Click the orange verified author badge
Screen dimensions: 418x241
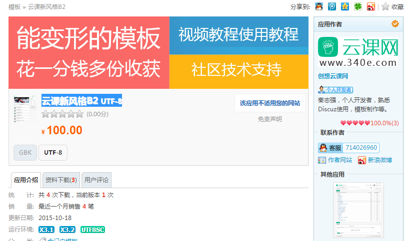(x=395, y=23)
